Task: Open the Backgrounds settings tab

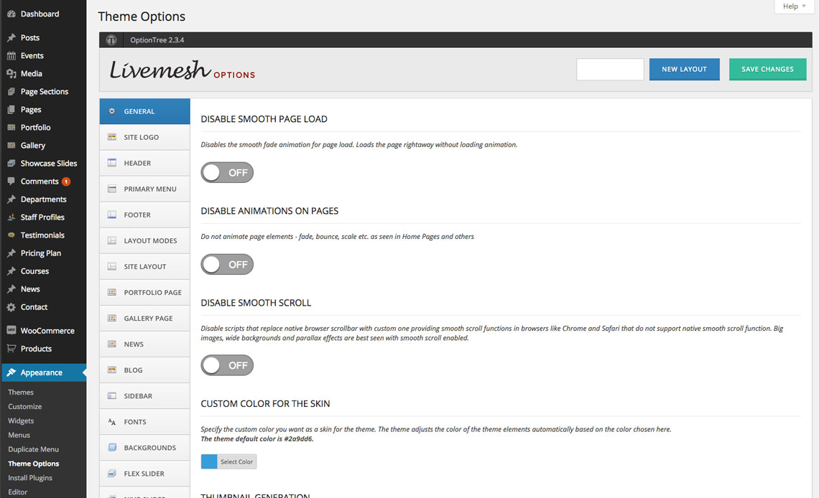Action: pos(144,447)
